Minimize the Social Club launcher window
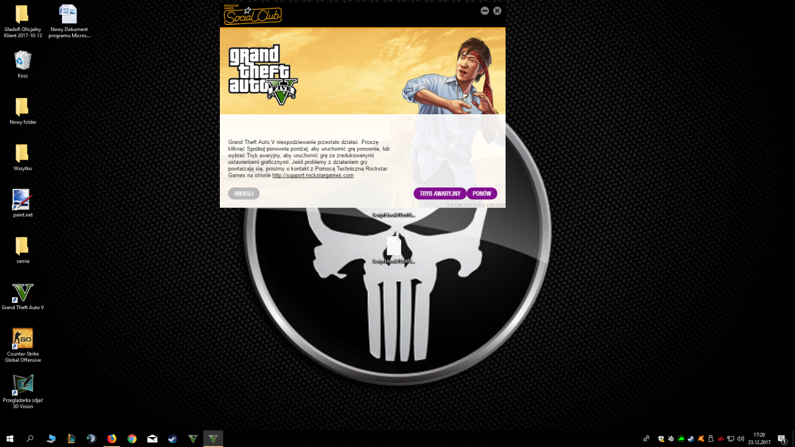Screen dimensions: 795x447 coord(484,11)
